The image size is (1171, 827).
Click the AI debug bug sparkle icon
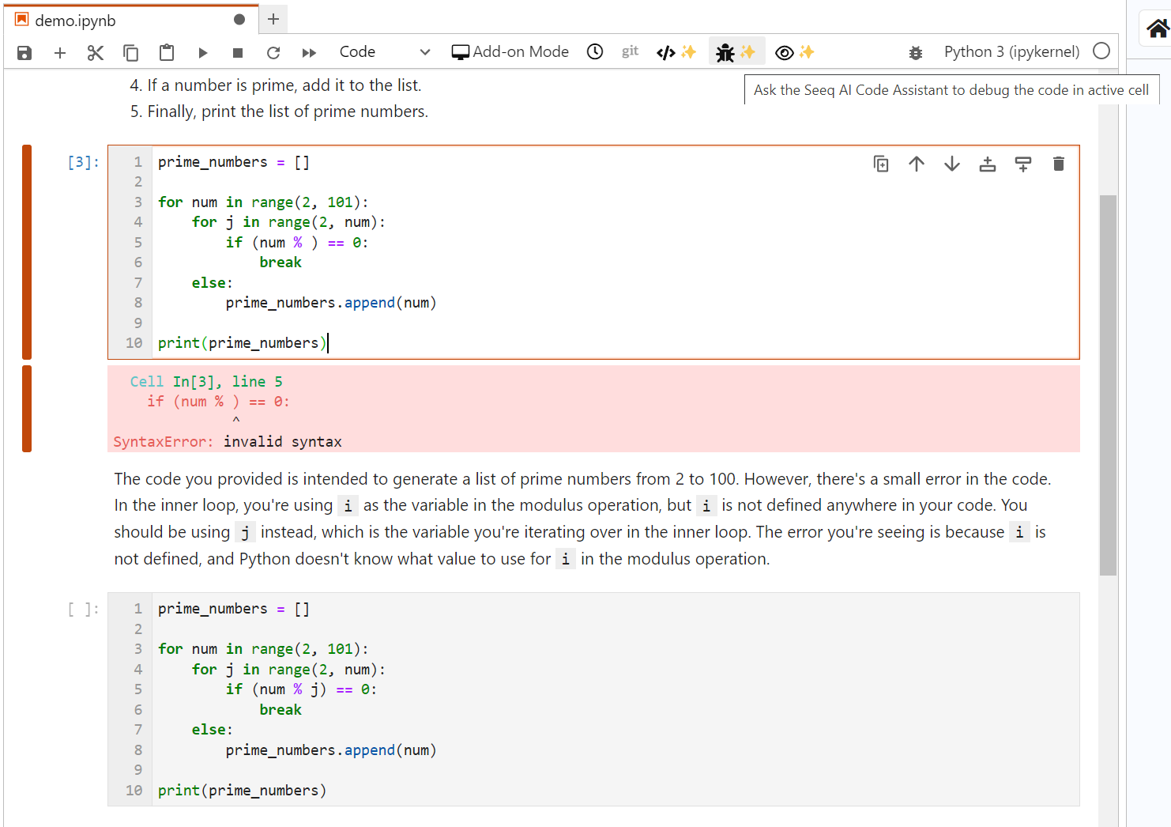(736, 52)
